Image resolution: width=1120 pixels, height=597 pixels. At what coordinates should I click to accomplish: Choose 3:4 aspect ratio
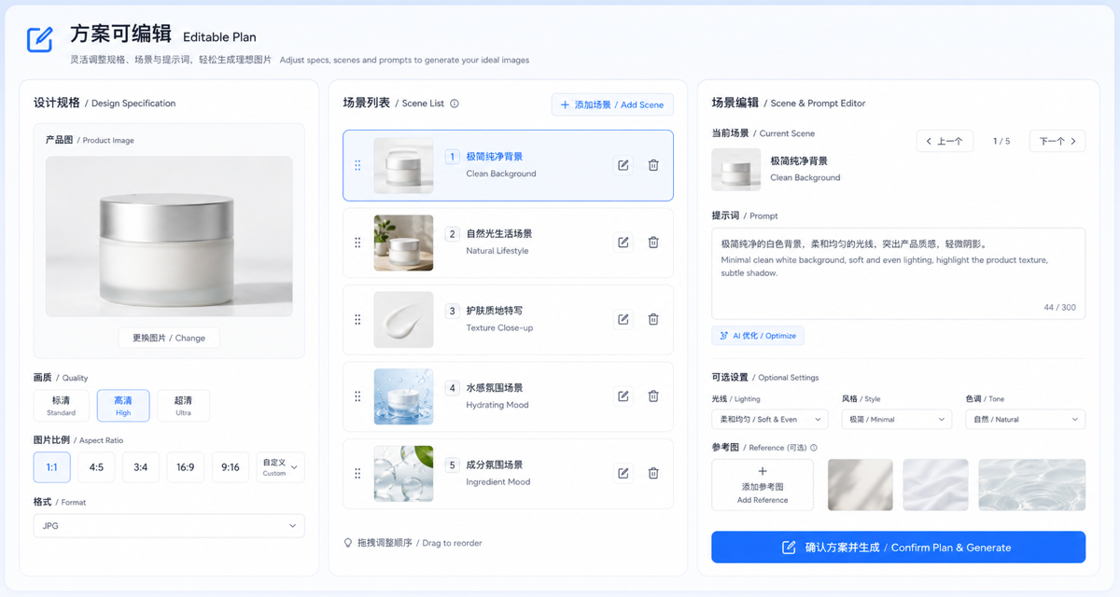(140, 467)
